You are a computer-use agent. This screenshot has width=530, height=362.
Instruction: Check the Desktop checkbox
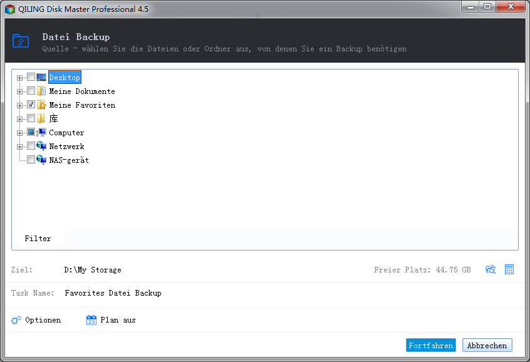[31, 77]
